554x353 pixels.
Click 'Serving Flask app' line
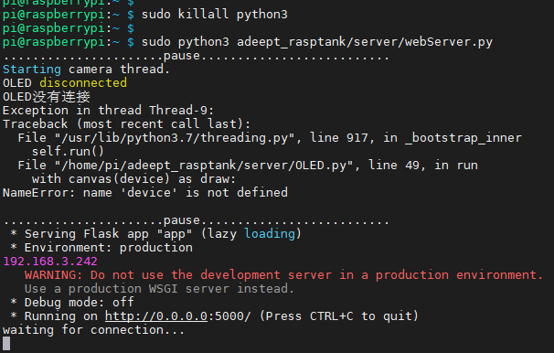(155, 233)
